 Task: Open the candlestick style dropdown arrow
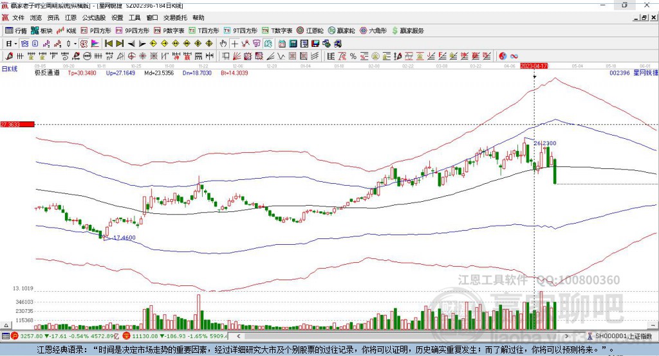tap(75, 43)
